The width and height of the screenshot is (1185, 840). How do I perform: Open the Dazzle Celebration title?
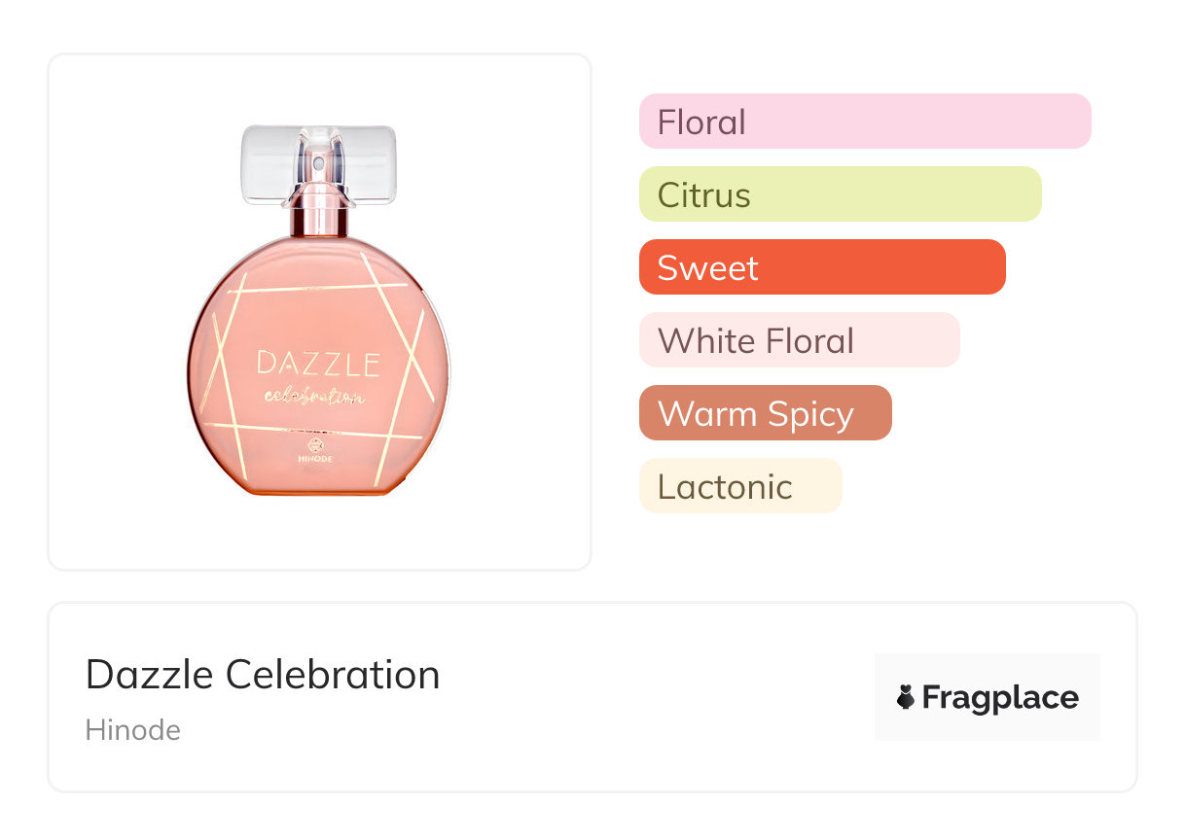(x=263, y=675)
